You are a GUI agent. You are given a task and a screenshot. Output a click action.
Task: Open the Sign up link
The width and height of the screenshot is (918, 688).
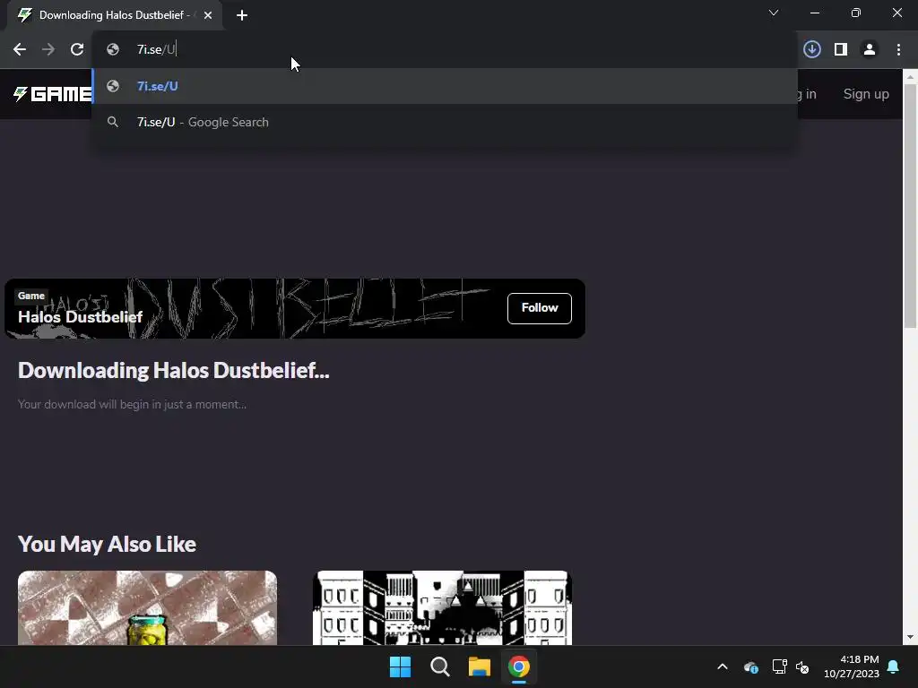pyautogui.click(x=866, y=93)
